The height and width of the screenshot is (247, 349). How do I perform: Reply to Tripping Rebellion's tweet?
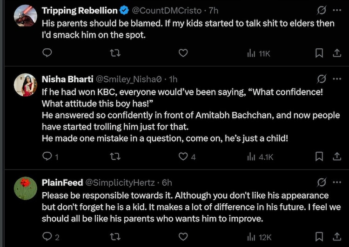[47, 53]
